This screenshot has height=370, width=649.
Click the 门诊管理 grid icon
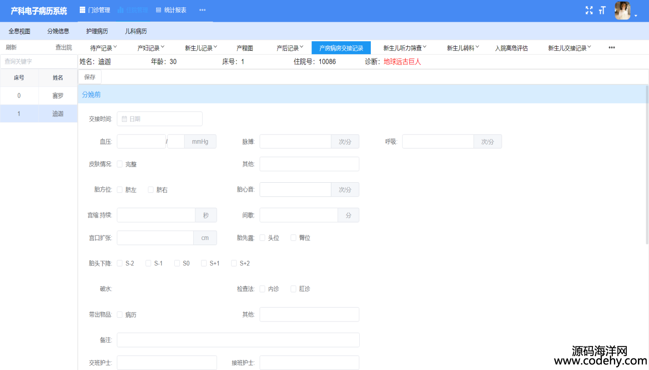tap(83, 10)
